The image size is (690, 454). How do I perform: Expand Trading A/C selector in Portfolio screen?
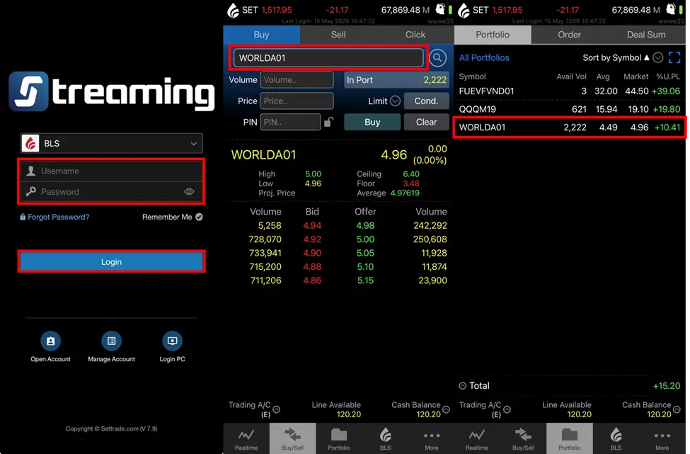click(507, 409)
